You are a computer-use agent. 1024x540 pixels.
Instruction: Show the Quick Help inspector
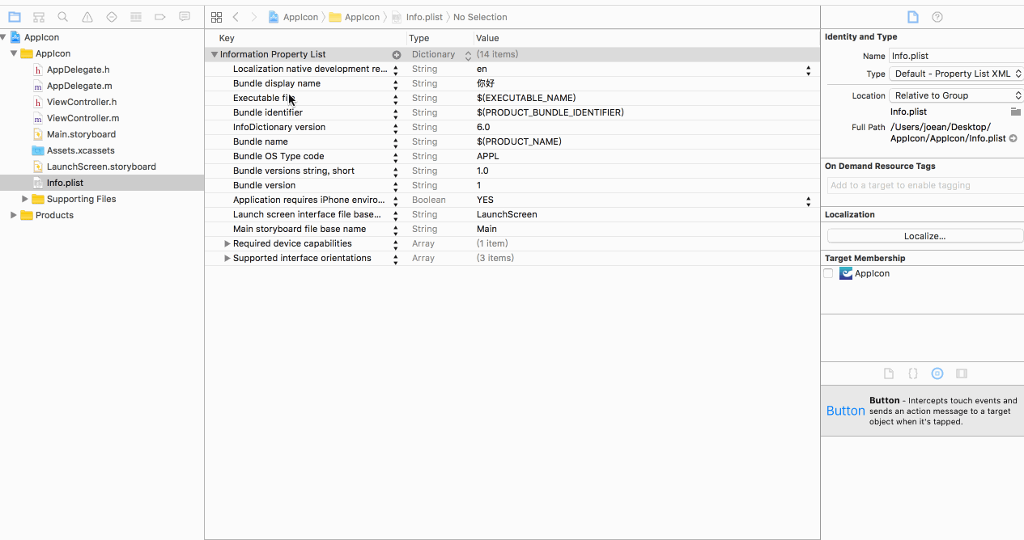pos(937,17)
